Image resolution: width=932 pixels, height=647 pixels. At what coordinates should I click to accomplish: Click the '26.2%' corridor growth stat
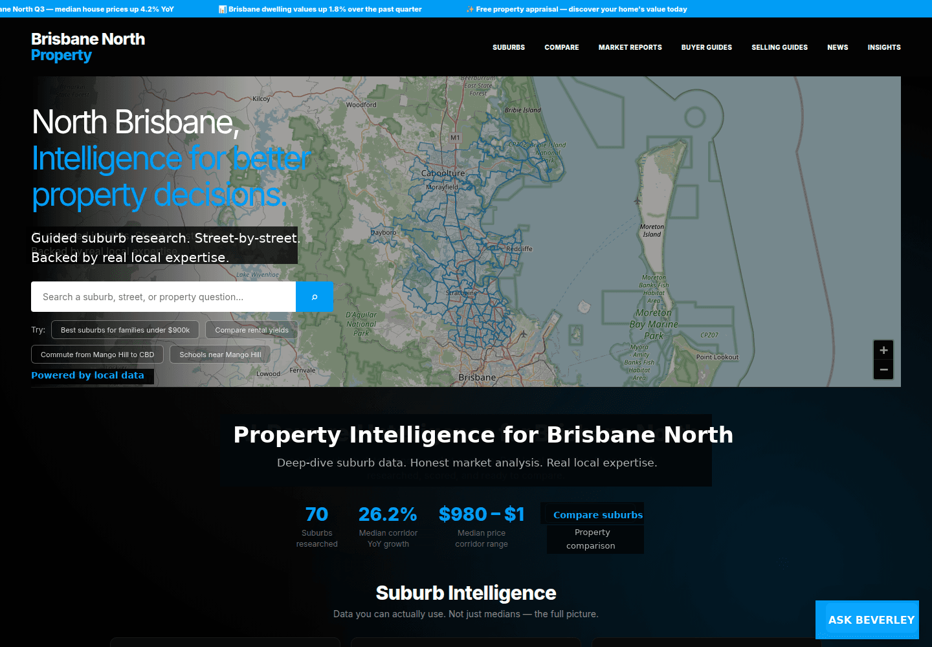point(388,527)
